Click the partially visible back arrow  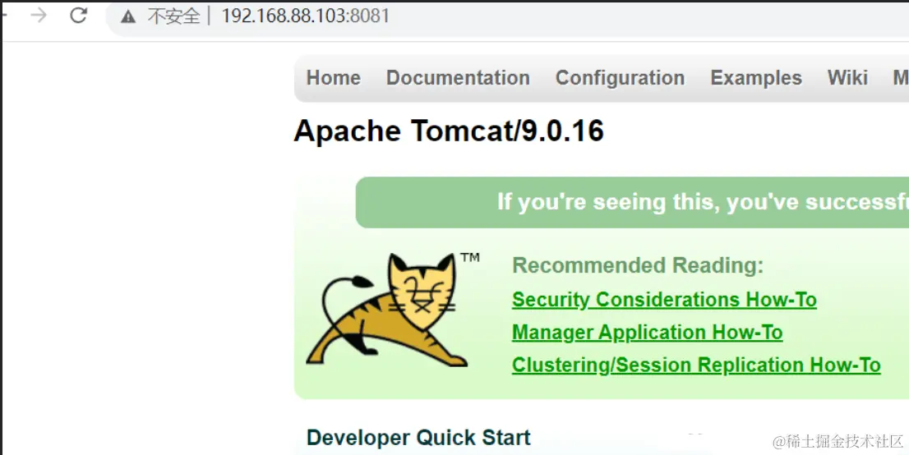(3, 15)
